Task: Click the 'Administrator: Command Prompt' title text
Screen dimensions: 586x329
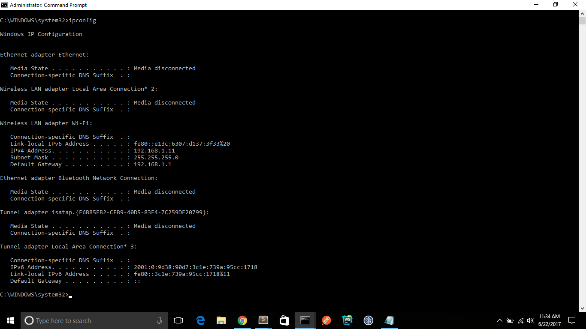Action: click(48, 5)
